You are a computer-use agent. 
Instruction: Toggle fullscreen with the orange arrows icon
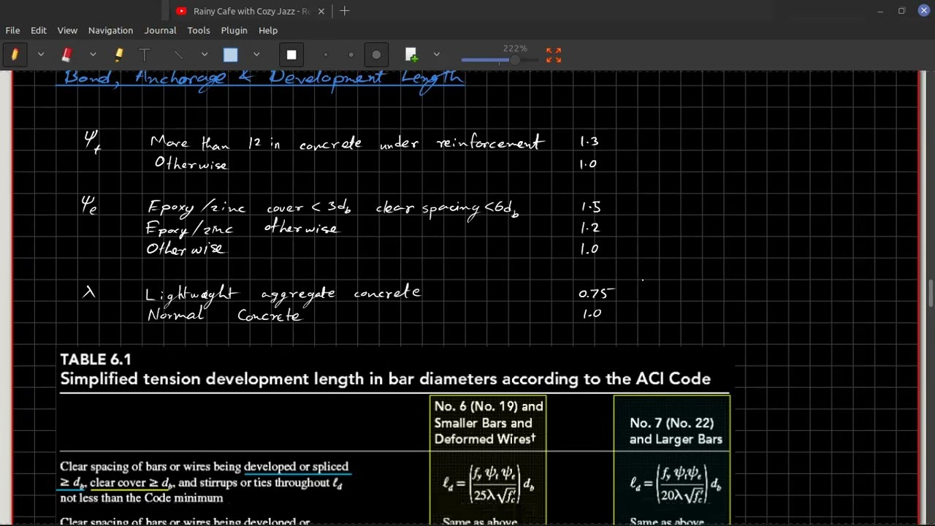point(554,55)
